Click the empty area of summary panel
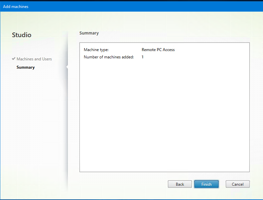The height and width of the screenshot is (200, 263). click(x=165, y=116)
